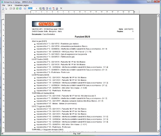
Task: Open the zoom level dropdown arrow
Action: click(x=36, y=8)
